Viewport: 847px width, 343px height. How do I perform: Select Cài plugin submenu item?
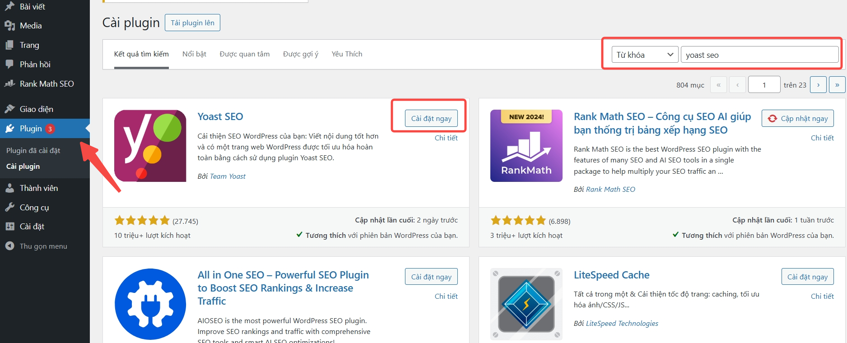point(23,166)
